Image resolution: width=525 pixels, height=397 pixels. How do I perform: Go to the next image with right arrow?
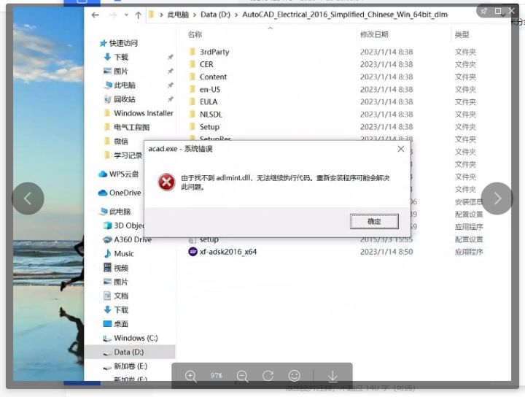497,198
